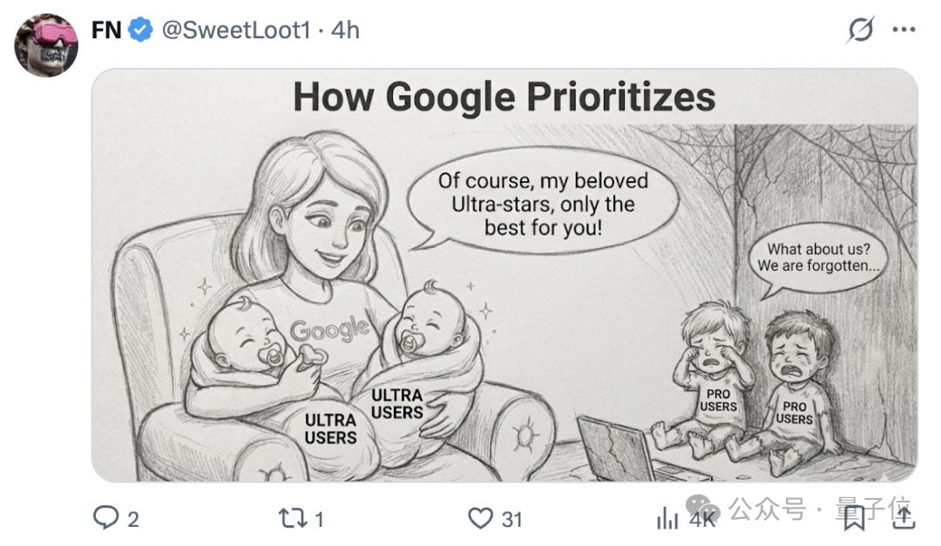This screenshot has width=941, height=546.
Task: Click the 4K views count
Action: point(701,521)
